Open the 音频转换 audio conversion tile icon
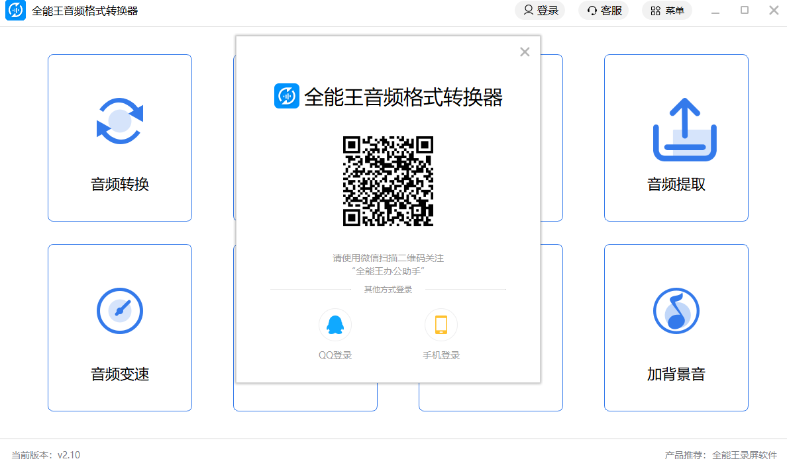 tap(120, 121)
